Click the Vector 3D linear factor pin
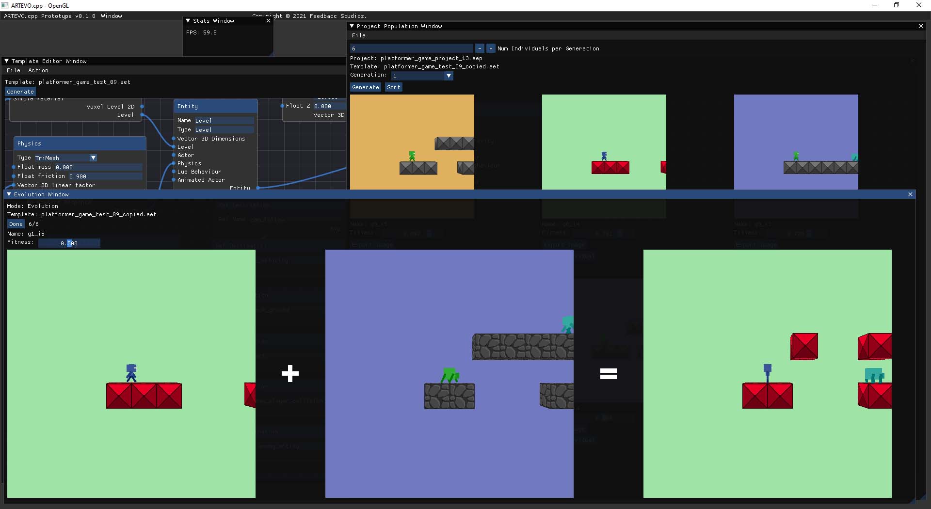 click(x=14, y=185)
